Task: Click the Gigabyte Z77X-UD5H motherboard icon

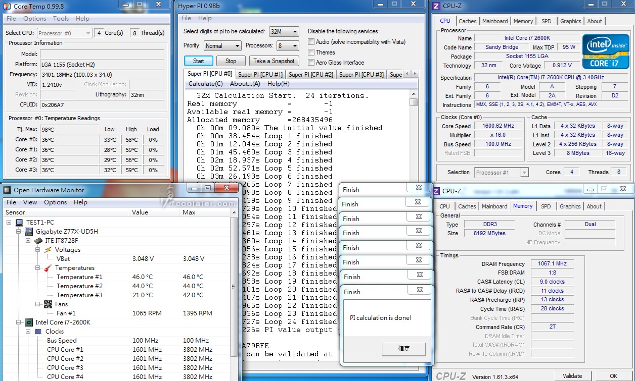Action: tap(29, 232)
